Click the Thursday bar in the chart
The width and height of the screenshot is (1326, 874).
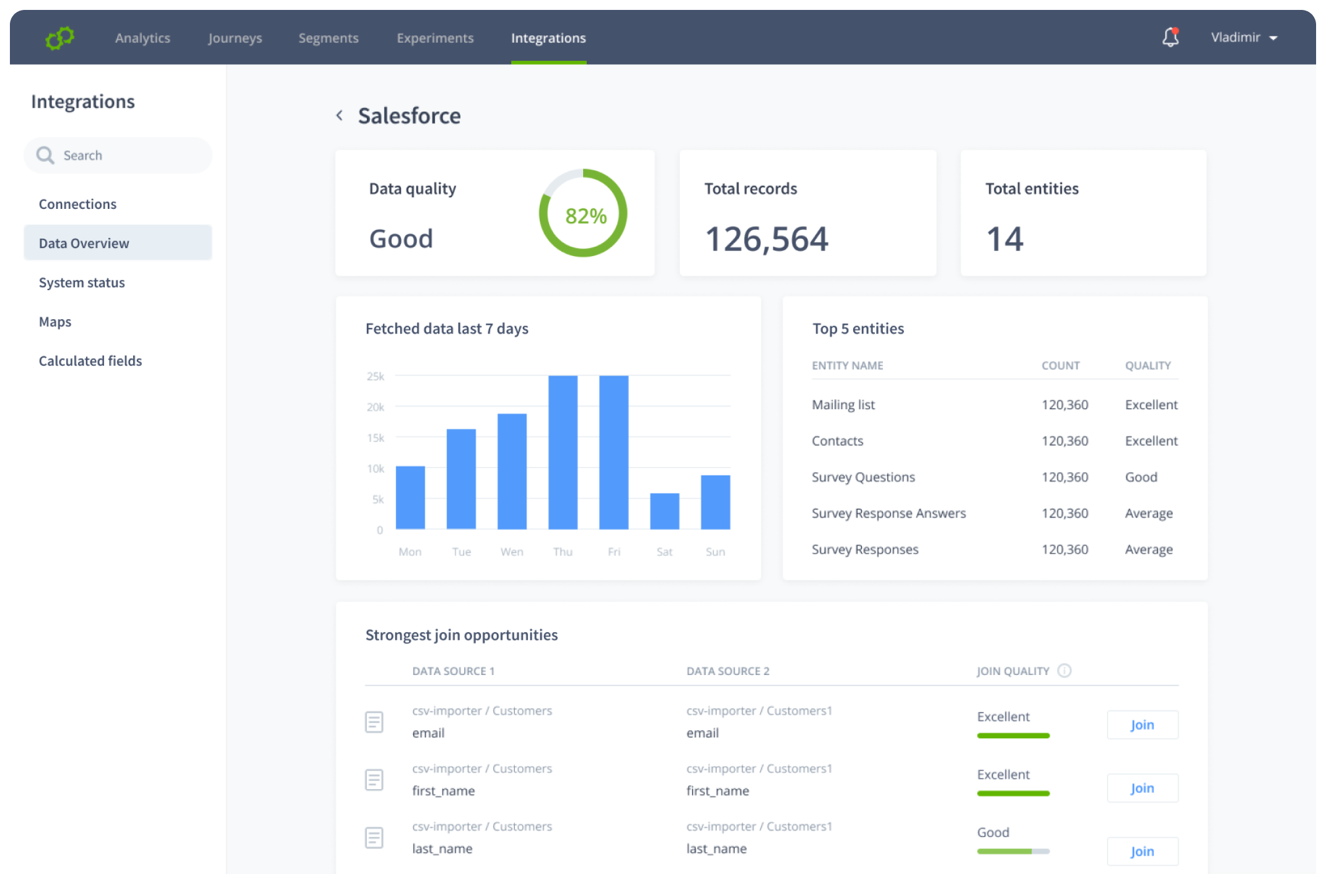563,452
